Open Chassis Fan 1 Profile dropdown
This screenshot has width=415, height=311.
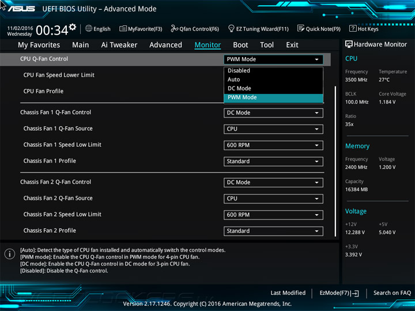point(273,161)
